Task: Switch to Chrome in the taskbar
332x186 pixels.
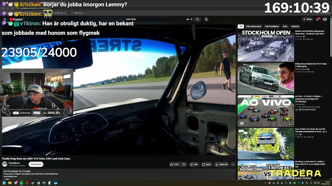Action: click(x=38, y=183)
